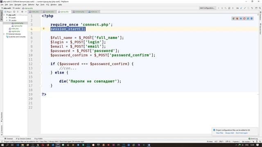The image size is (262, 147).
Task: Select index.php in the project tree
Action: (x=14, y=29)
